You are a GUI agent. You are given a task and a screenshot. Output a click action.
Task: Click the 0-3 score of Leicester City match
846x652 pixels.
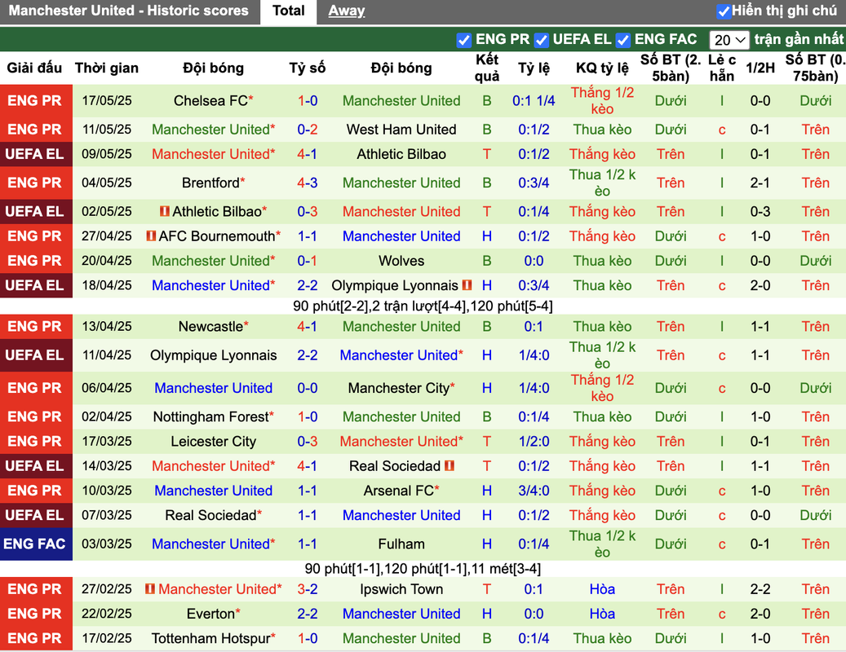(x=308, y=441)
